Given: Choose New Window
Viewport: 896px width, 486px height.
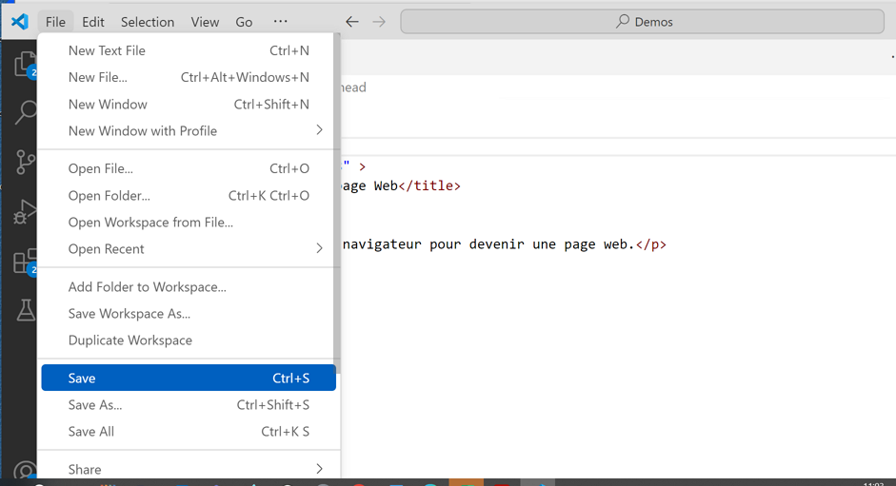Looking at the screenshot, I should [x=189, y=104].
